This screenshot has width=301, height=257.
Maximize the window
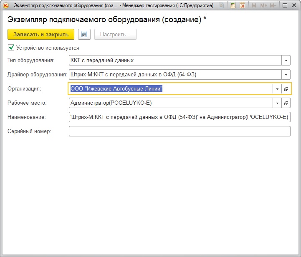(x=285, y=5)
